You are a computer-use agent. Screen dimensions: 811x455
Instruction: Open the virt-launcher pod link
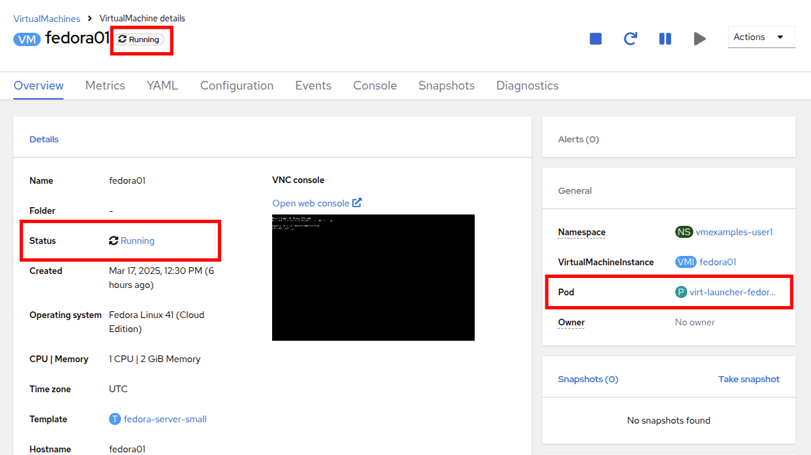tap(732, 292)
